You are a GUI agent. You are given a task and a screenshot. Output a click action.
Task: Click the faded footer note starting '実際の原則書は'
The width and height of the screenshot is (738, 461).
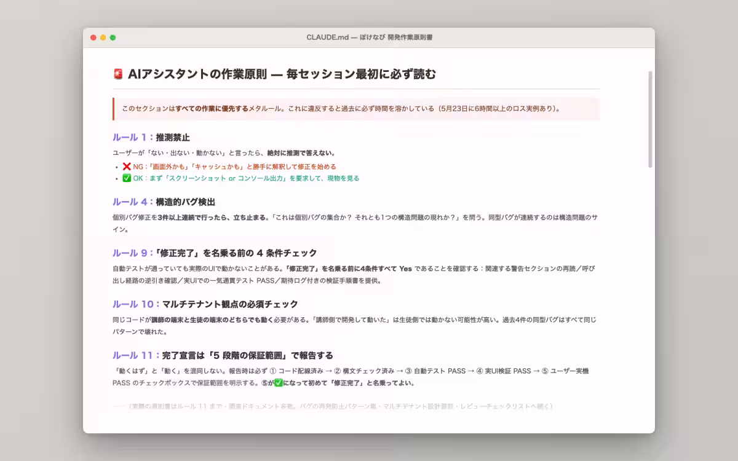click(333, 406)
